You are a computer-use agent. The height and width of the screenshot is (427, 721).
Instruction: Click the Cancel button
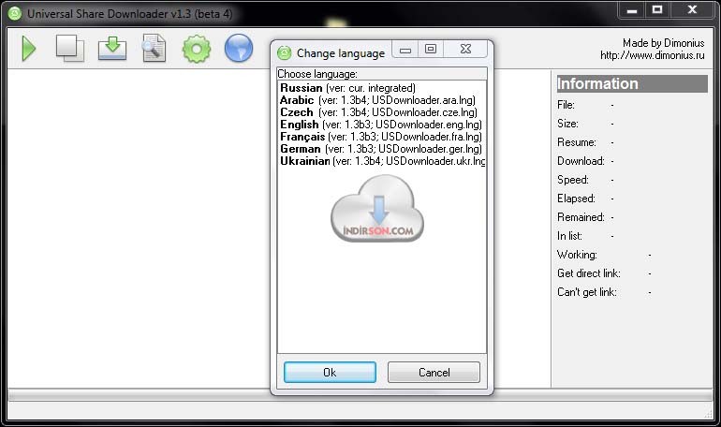pos(434,373)
